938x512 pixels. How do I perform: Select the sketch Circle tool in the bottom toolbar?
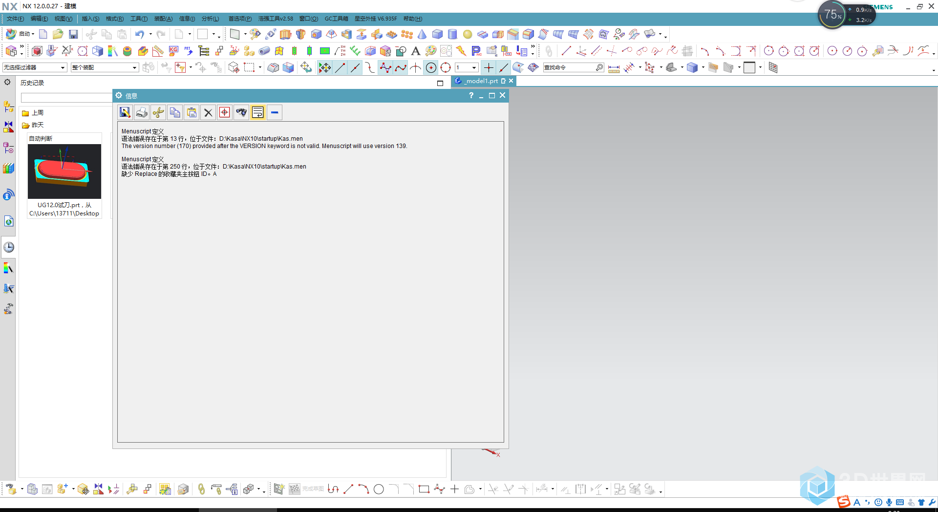(379, 489)
